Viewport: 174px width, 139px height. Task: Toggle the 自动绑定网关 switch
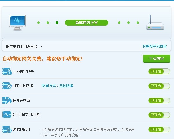[159, 71]
